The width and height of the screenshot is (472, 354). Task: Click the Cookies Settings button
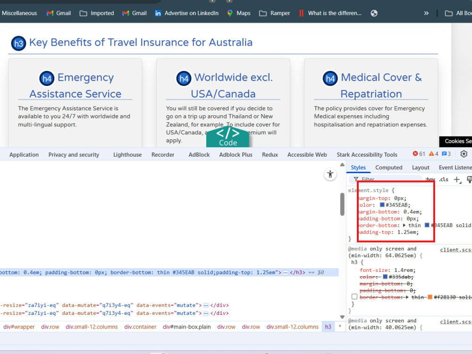[x=456, y=141]
